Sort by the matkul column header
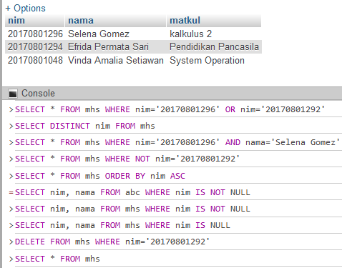 [185, 21]
